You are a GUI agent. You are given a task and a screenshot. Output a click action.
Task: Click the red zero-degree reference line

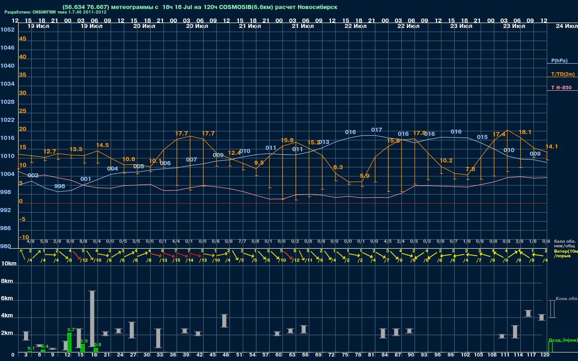pos(282,203)
